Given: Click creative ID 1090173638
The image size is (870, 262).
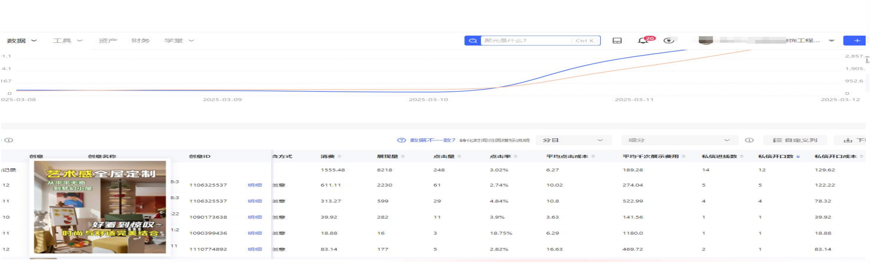Looking at the screenshot, I should click(x=208, y=217).
